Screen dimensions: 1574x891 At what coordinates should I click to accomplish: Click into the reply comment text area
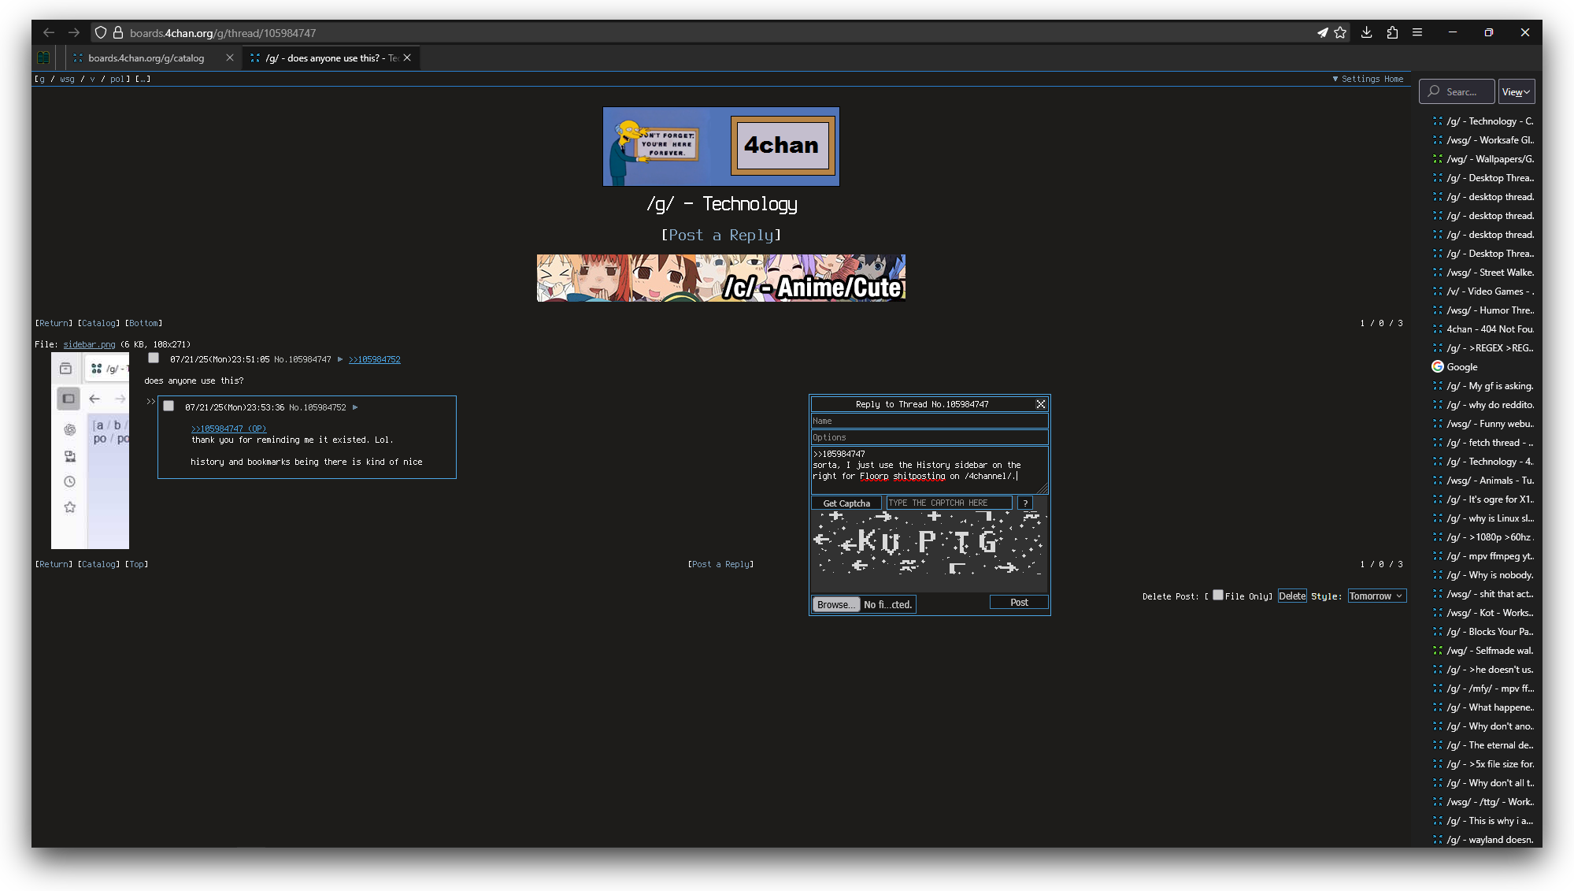click(929, 470)
